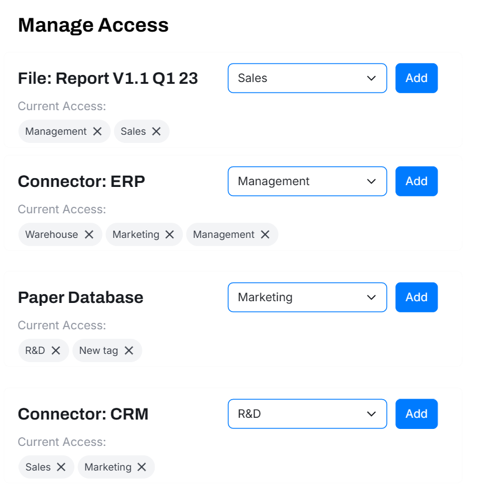The width and height of the screenshot is (498, 501).
Task: Click 'Current Access:' under File Report
Action: click(62, 106)
